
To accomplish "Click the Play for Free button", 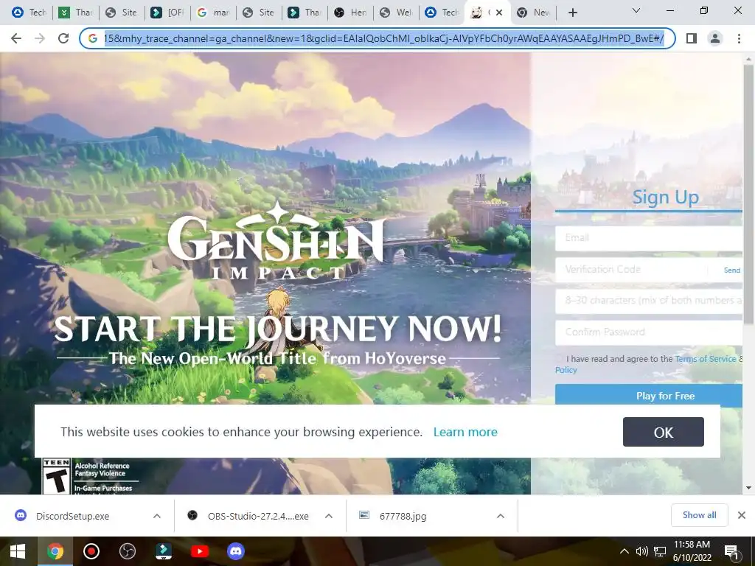I will point(649,396).
